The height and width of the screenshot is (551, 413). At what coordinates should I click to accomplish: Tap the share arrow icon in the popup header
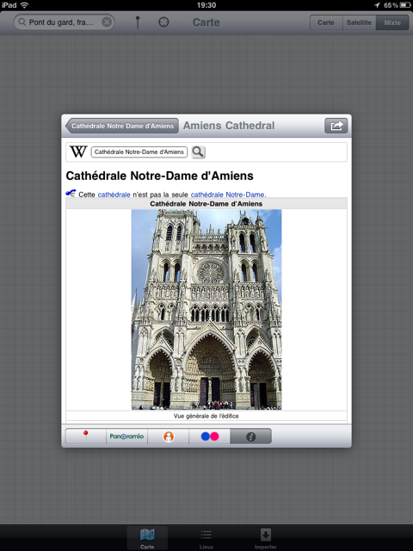336,126
